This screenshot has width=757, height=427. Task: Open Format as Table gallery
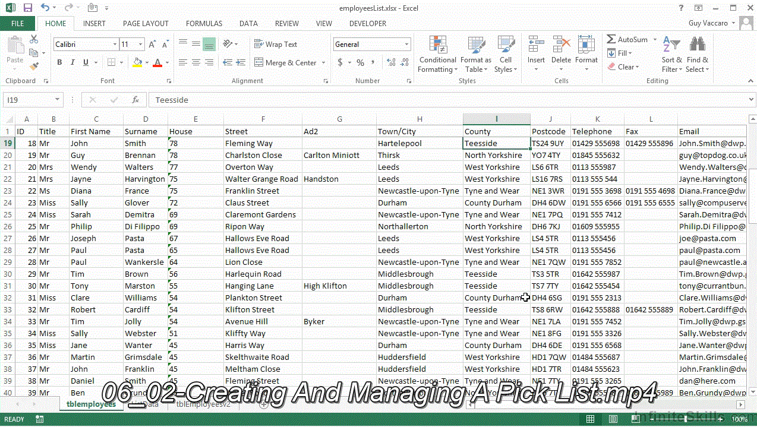click(x=476, y=55)
